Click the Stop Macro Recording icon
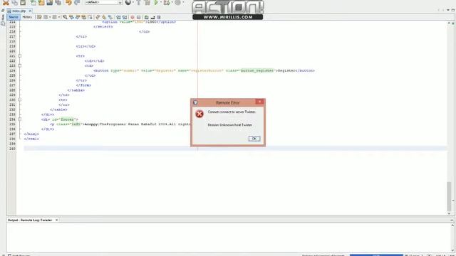This screenshot has height=256, width=456. point(139,17)
